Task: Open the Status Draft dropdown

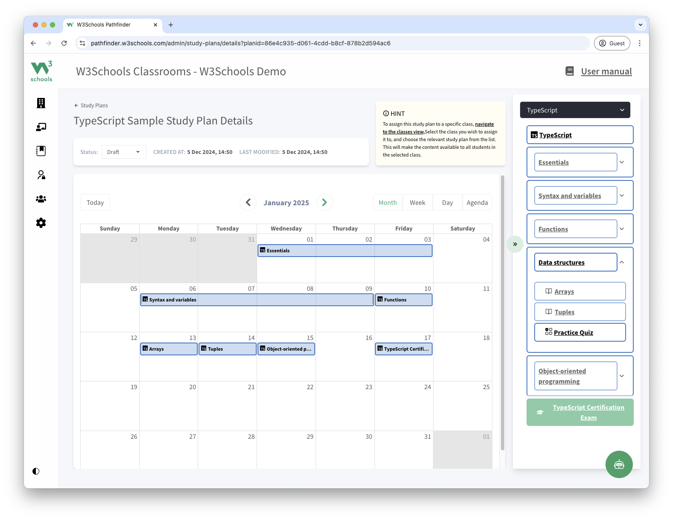Action: pos(124,152)
